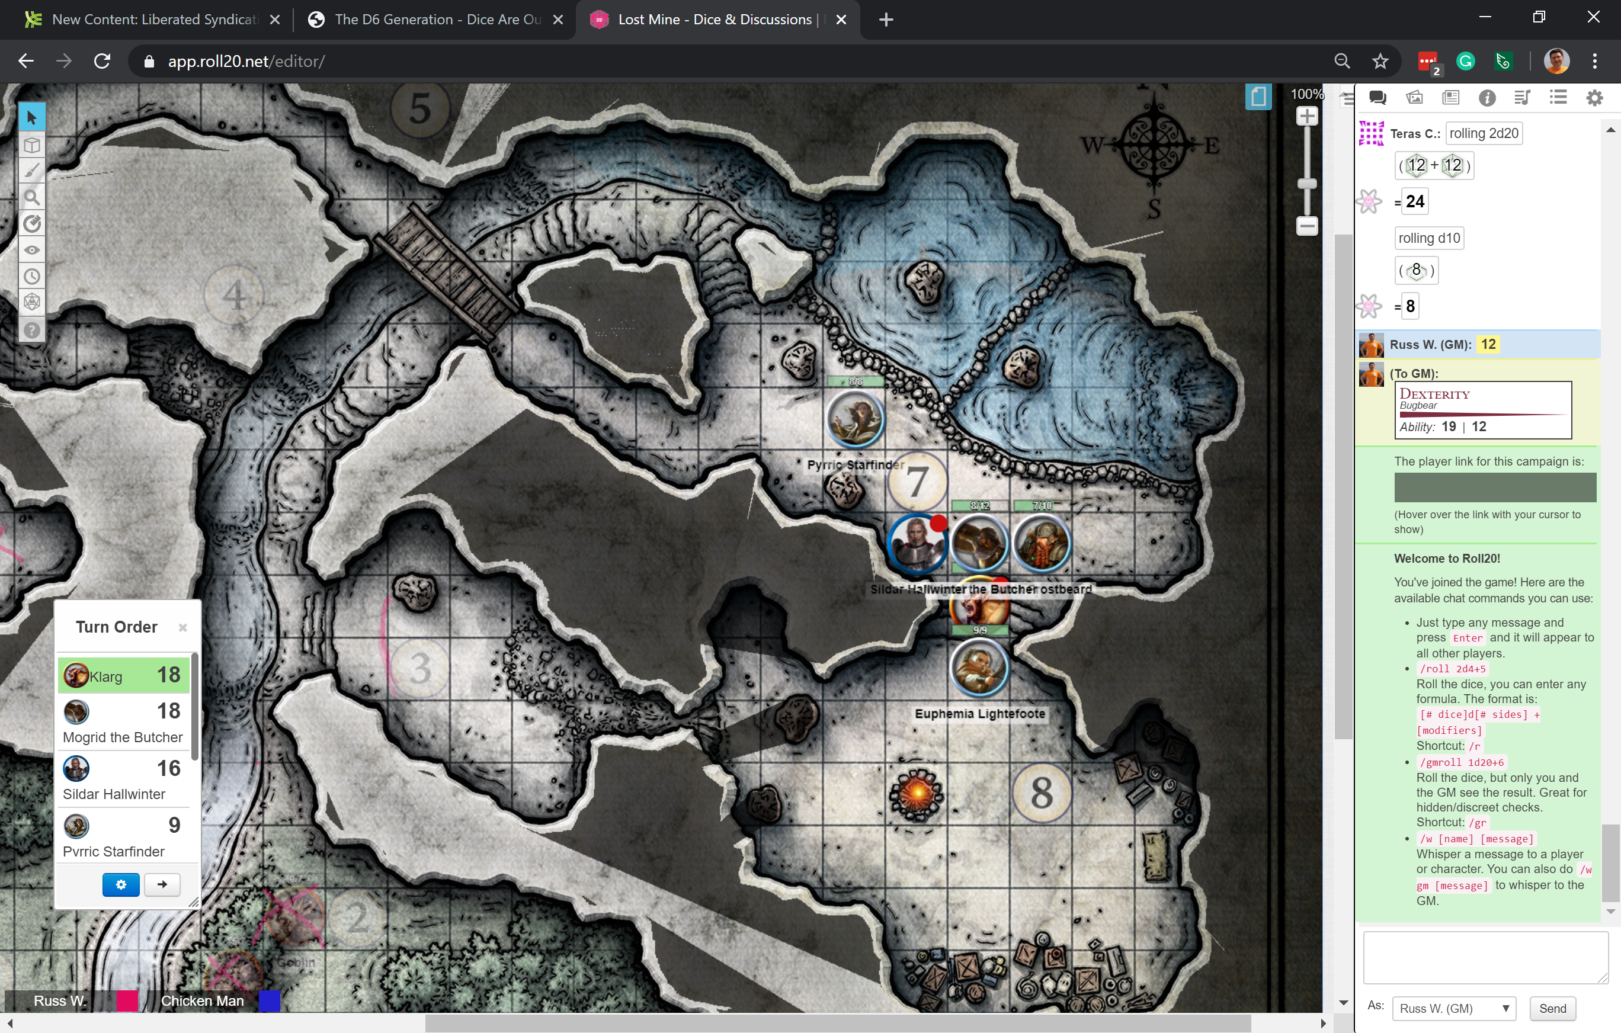Open the Help question mark tool
This screenshot has height=1033, width=1621.
31,330
